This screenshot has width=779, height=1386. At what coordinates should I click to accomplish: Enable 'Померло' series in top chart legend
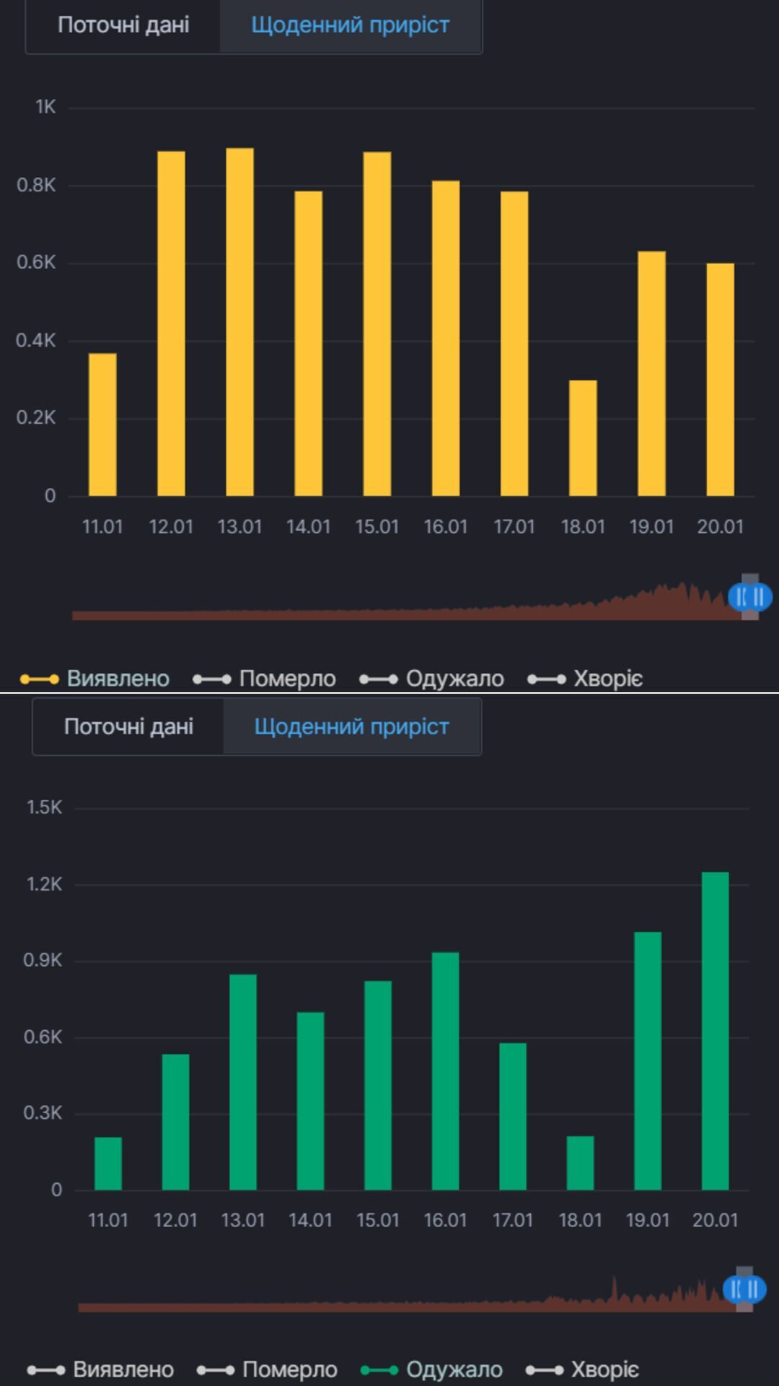[265, 679]
